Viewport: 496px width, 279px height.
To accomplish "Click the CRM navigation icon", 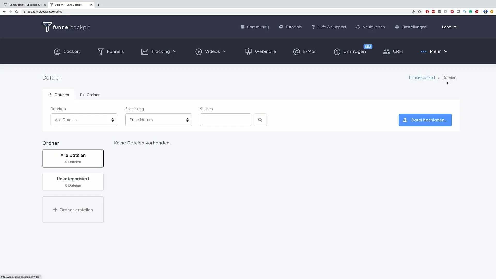I will click(x=386, y=51).
